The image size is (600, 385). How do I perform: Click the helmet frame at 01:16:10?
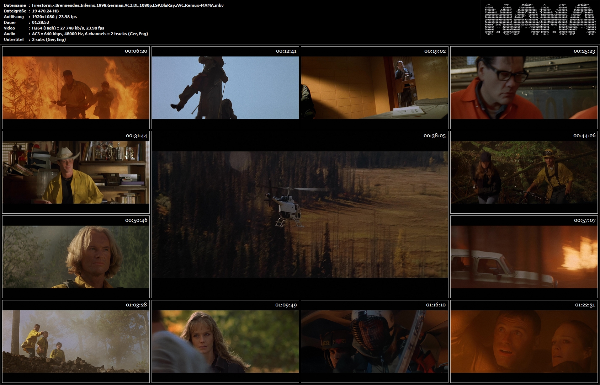(x=375, y=341)
